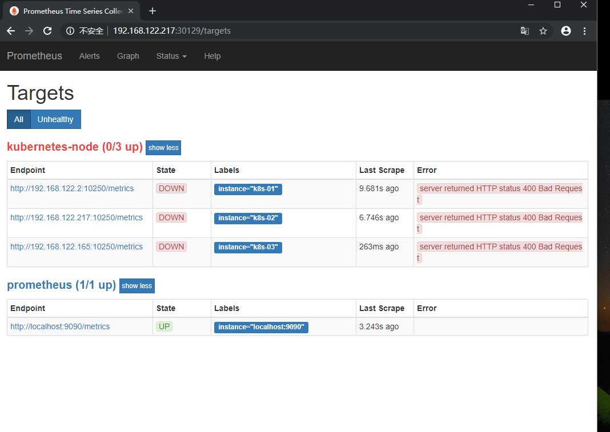Click the instance="localhost:9090" label
Image resolution: width=610 pixels, height=432 pixels.
261,328
